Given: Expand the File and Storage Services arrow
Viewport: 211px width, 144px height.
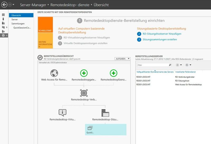Looking at the screenshot, I should pyautogui.click(x=7, y=27).
